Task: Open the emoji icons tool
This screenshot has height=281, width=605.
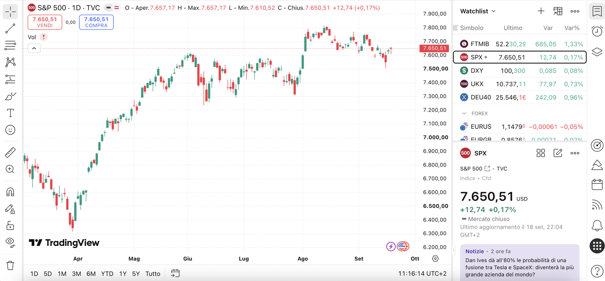Action: point(10,130)
